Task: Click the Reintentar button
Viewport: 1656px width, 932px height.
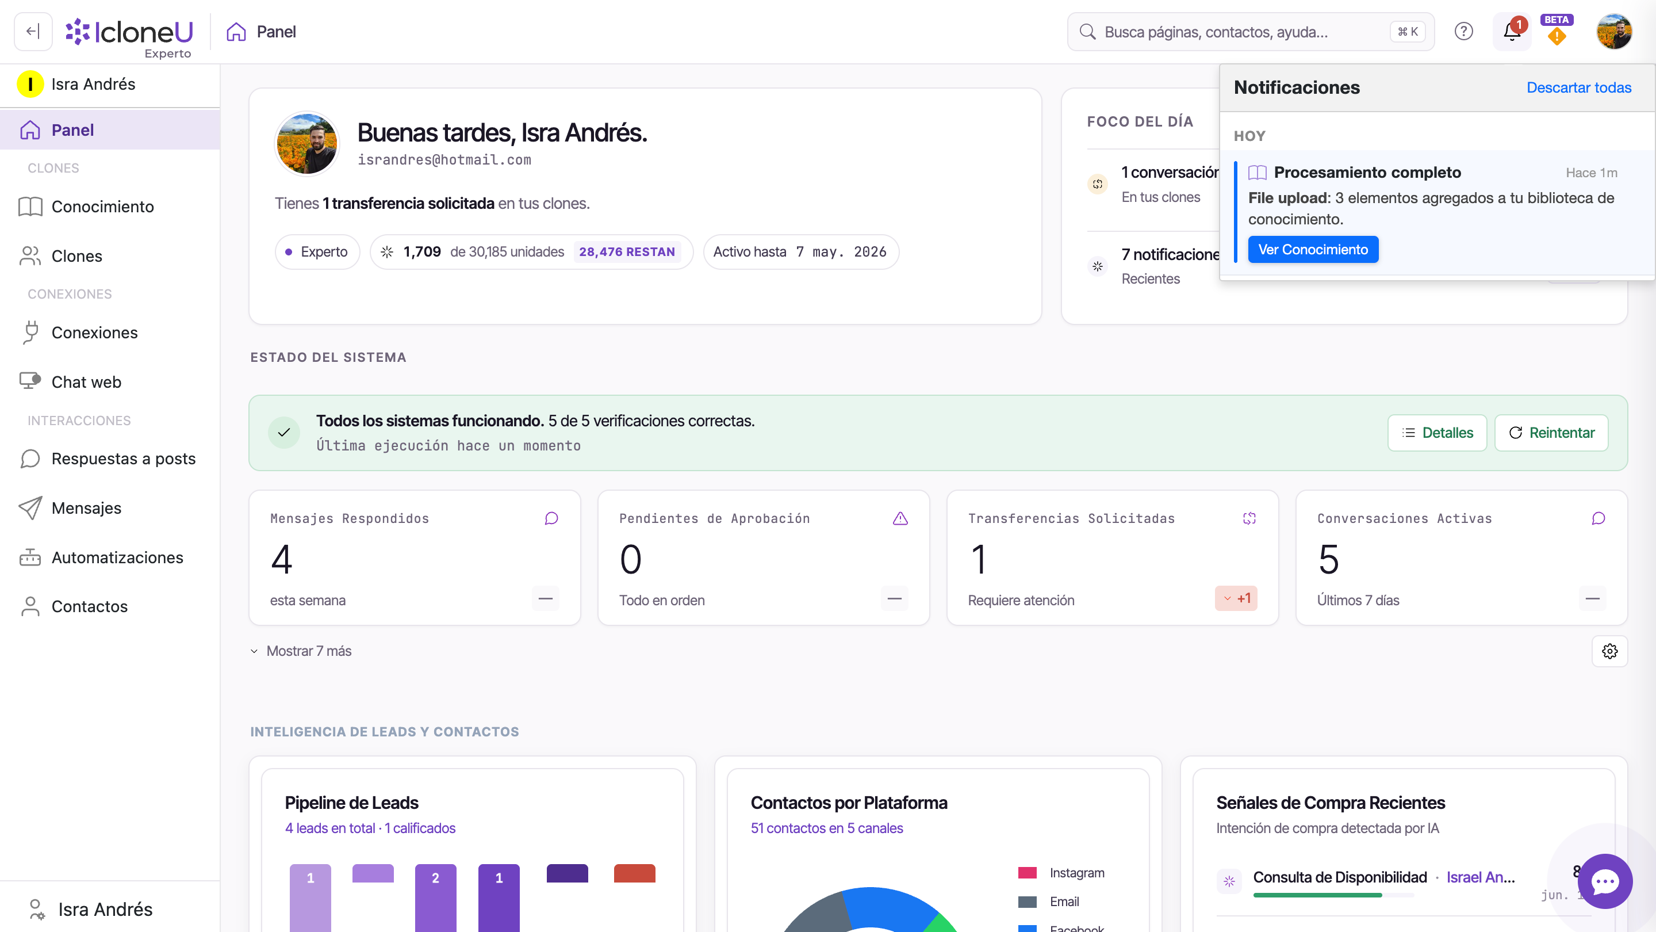Action: (1551, 433)
